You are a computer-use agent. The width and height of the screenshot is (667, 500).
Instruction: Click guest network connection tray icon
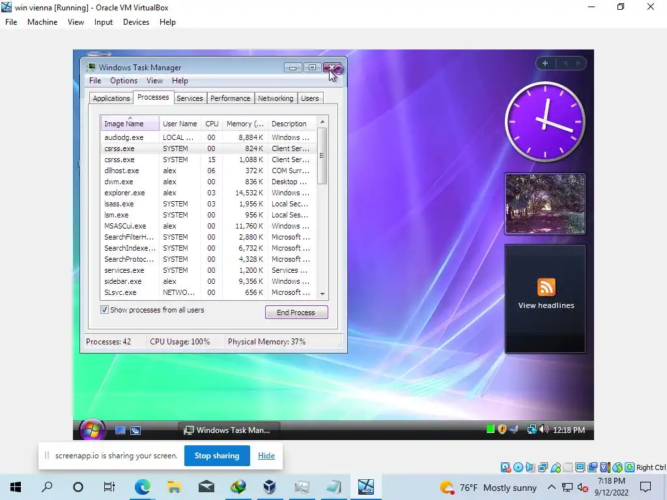(532, 430)
